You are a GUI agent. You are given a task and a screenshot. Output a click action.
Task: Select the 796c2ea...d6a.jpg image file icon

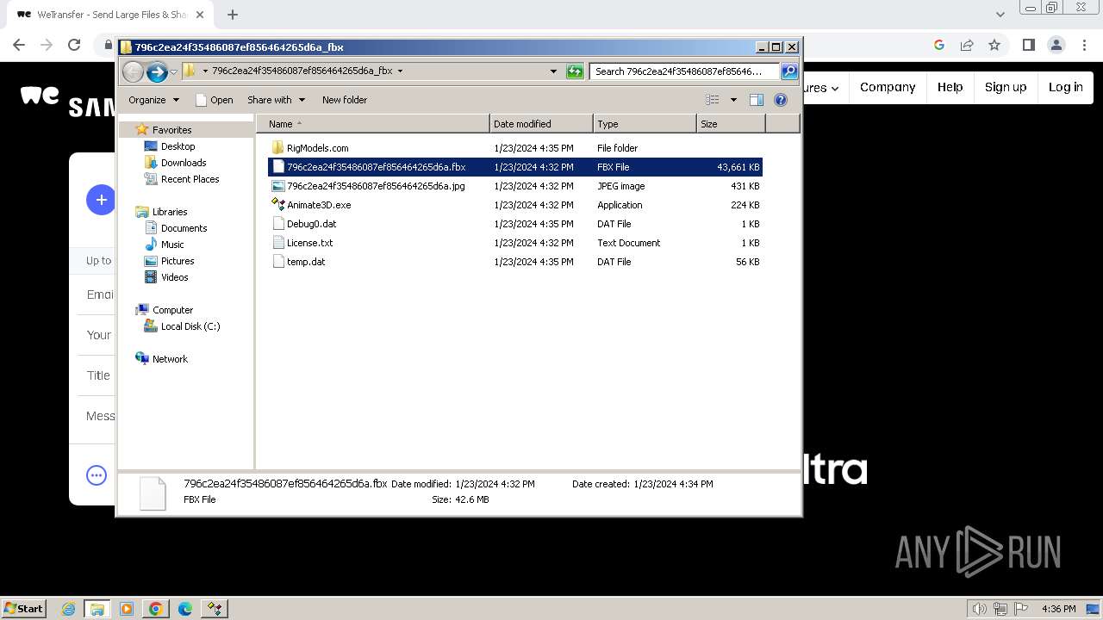click(277, 186)
